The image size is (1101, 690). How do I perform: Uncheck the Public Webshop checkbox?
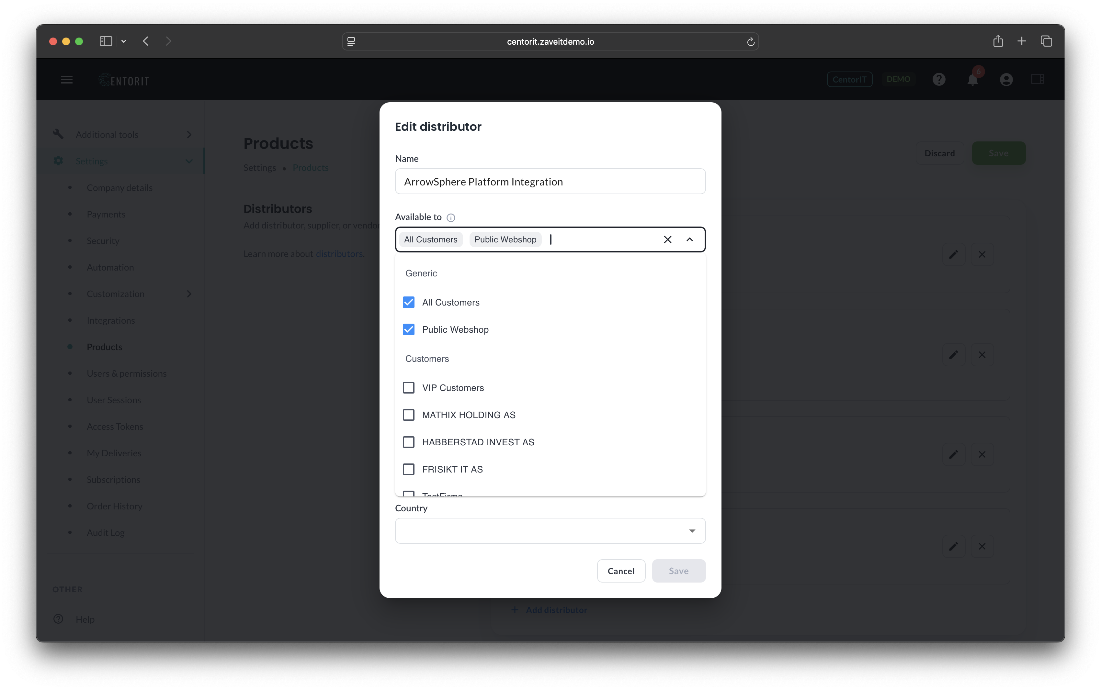tap(409, 329)
